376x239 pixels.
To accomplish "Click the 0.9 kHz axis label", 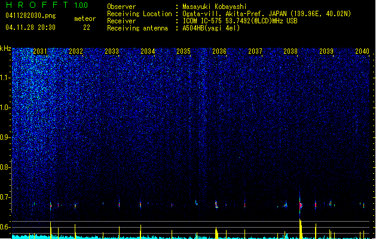I will tap(5, 137).
